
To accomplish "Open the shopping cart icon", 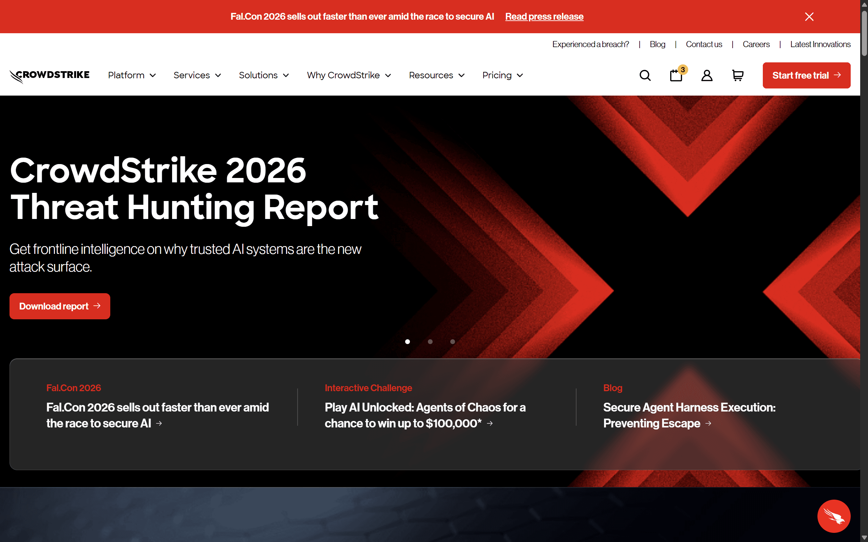I will pos(737,75).
